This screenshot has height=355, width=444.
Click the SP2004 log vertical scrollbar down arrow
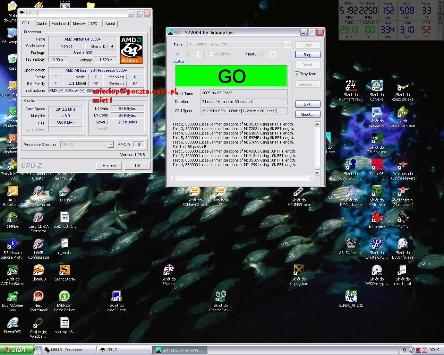click(x=317, y=172)
